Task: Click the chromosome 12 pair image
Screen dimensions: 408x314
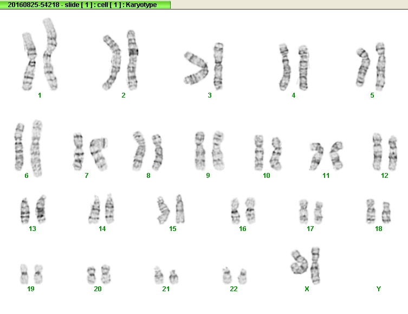Action: click(385, 152)
